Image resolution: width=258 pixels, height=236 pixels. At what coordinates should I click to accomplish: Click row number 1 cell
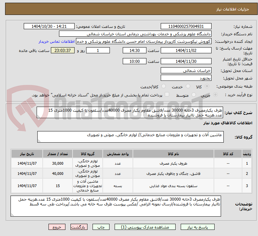click(x=247, y=163)
